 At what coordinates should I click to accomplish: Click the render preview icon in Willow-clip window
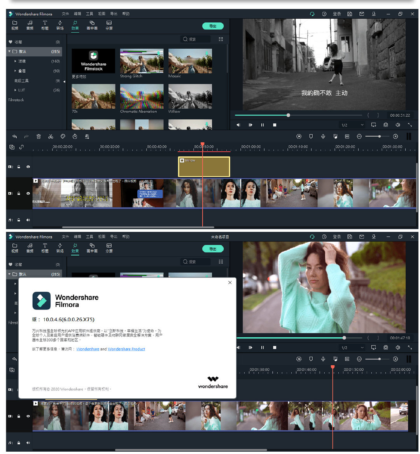pos(299,137)
